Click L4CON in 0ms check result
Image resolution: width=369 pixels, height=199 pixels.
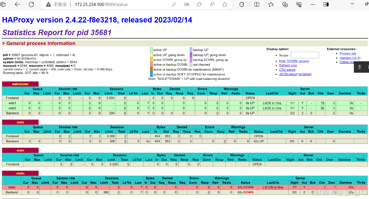(273, 187)
